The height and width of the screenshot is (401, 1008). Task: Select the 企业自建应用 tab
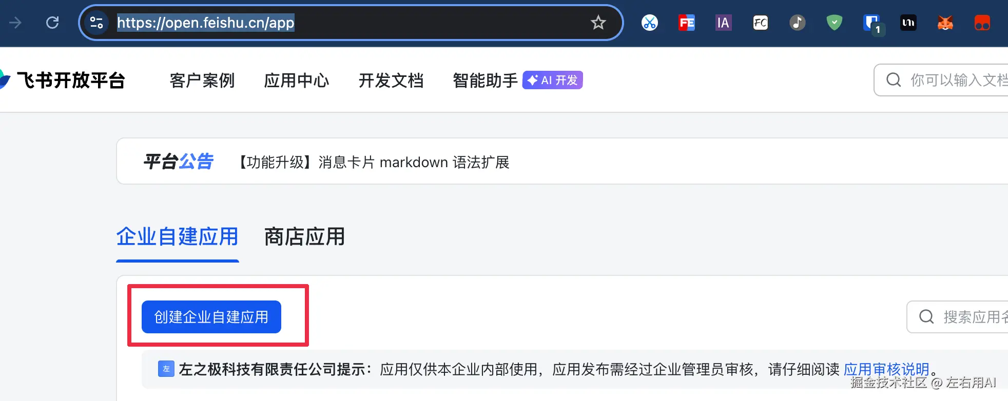(177, 237)
